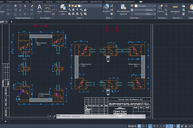This screenshot has width=193, height=128.
Task: Open Свойства слоя layer properties
Action: pyautogui.click(x=62, y=8)
